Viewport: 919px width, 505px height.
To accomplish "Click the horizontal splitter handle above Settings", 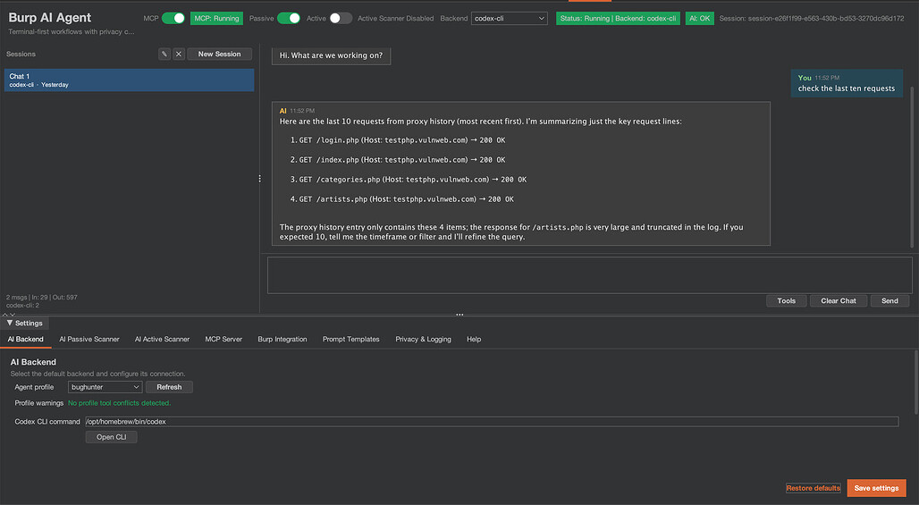I will click(459, 315).
